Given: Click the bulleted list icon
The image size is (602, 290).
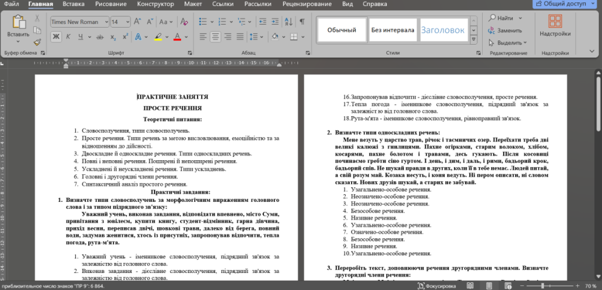Looking at the screenshot, I should pos(203,22).
